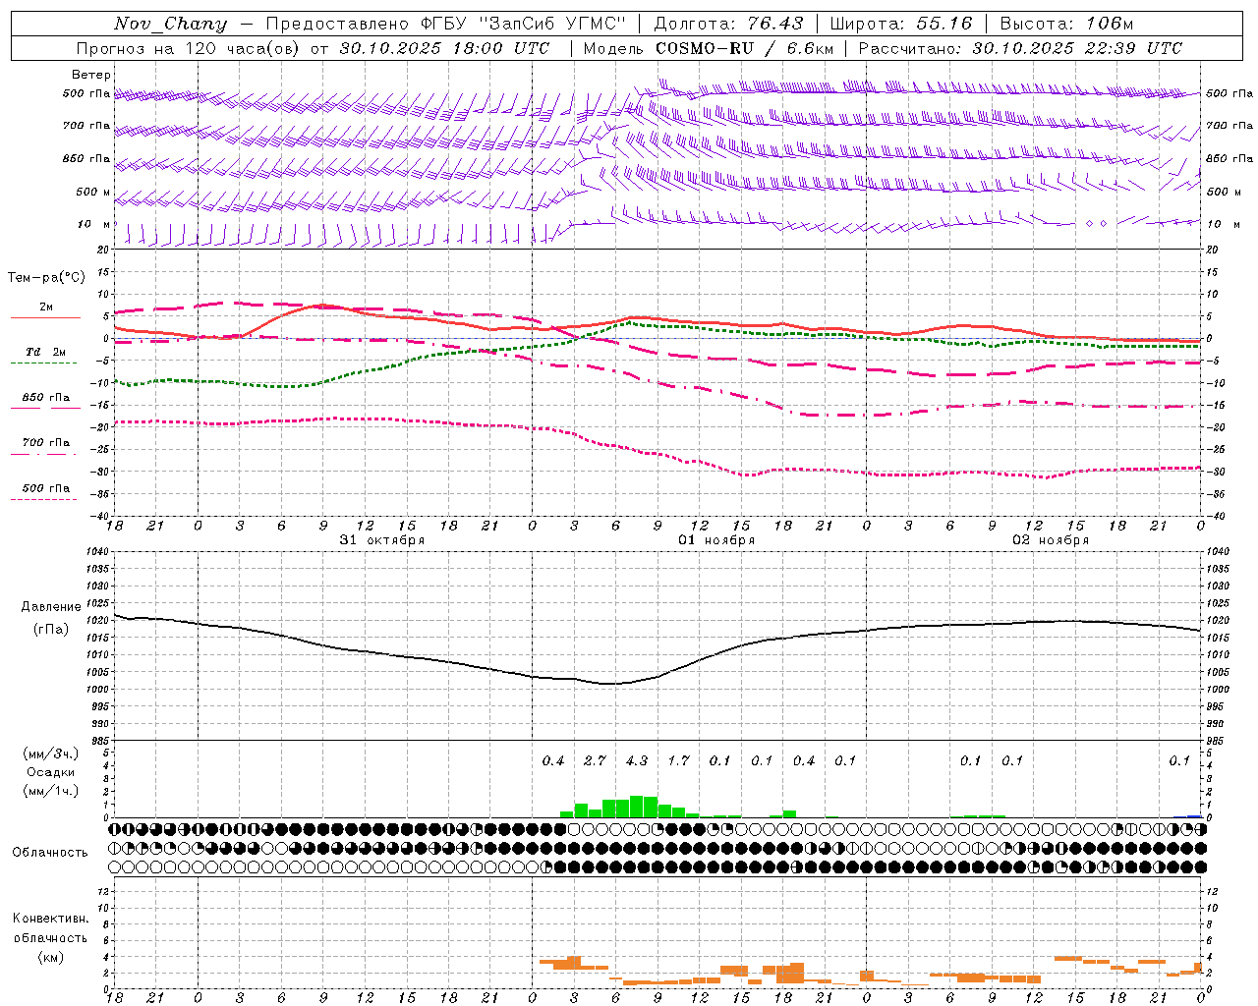Click the '(км)' unit under convective cloud label
Screen dimensions: 1258x1006
pyautogui.click(x=51, y=957)
